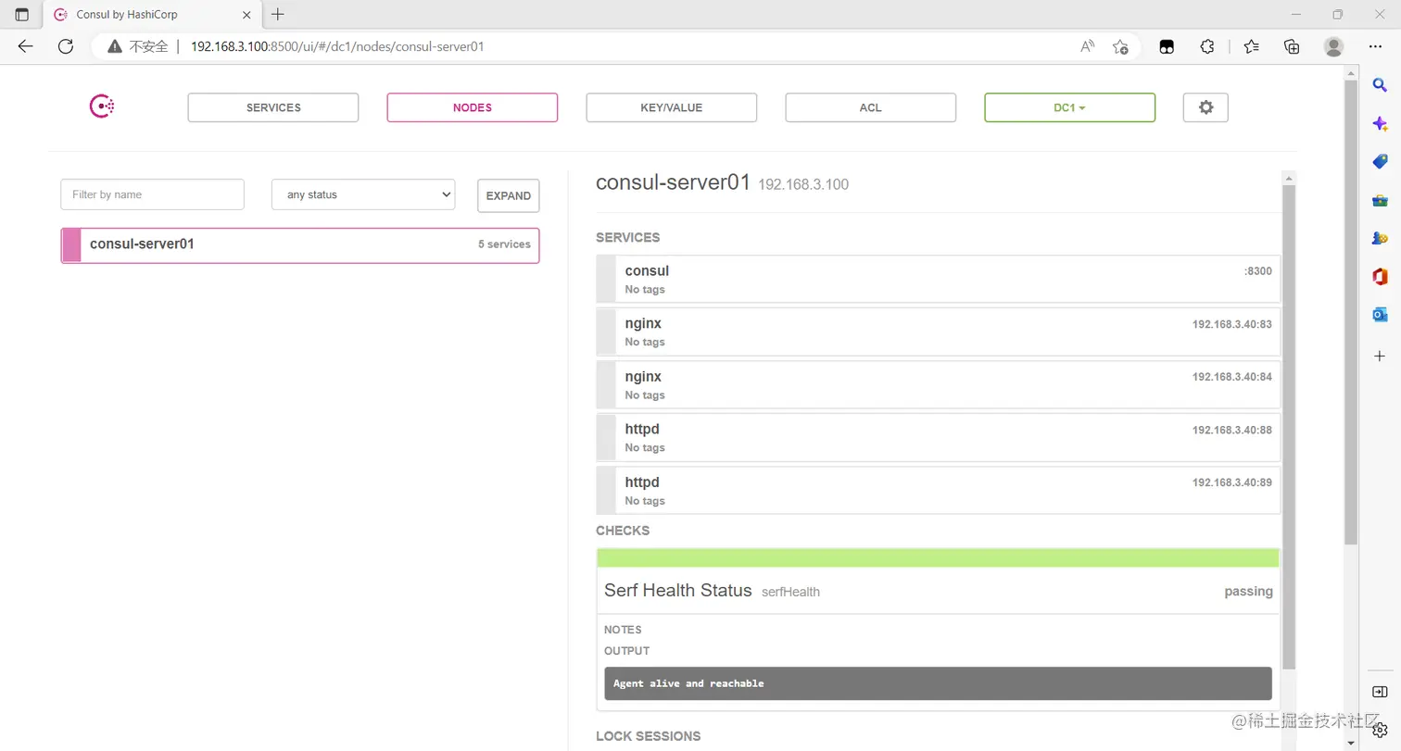Click the Agent alive and reachable output
This screenshot has height=751, width=1401.
[938, 683]
